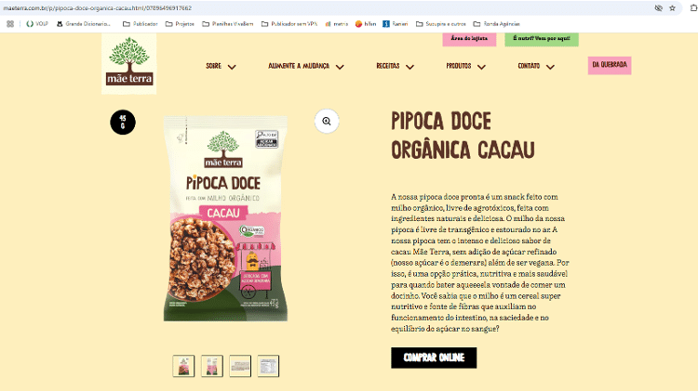
Task: Open the Produtos menu item
Action: (x=459, y=66)
